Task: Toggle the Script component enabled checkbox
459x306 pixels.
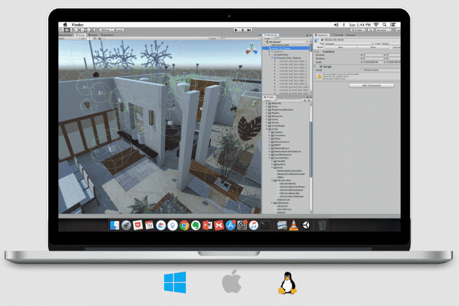Action: click(x=321, y=66)
